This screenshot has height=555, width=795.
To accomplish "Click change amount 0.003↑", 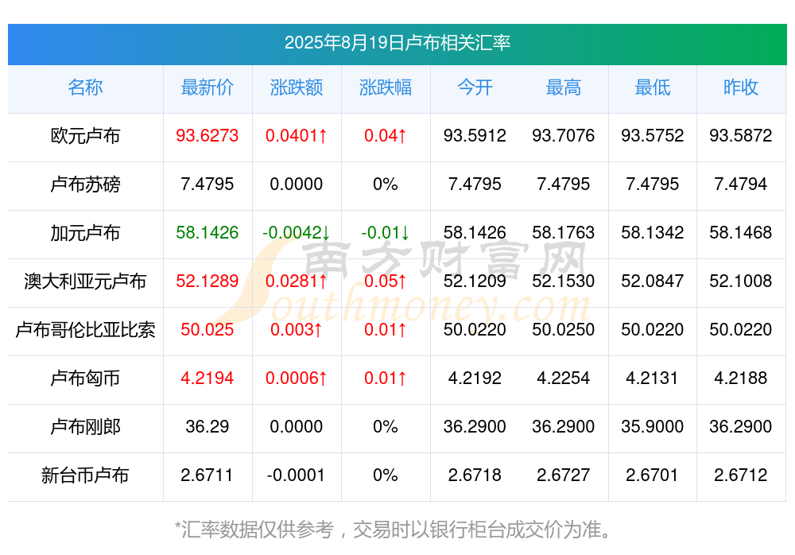I will click(296, 329).
